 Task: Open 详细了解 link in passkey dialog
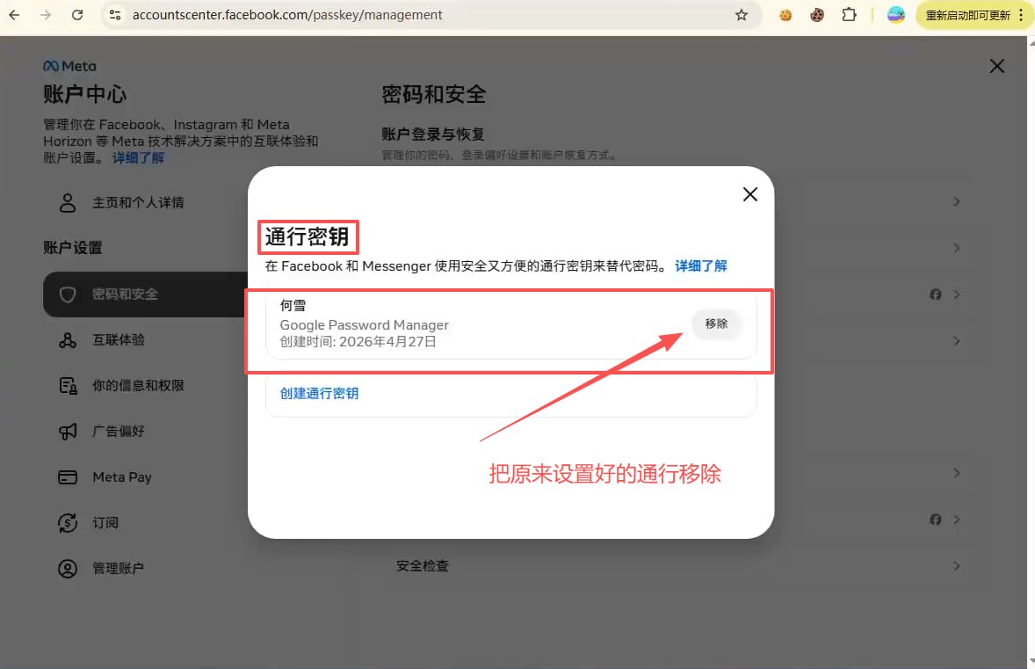tap(700, 265)
